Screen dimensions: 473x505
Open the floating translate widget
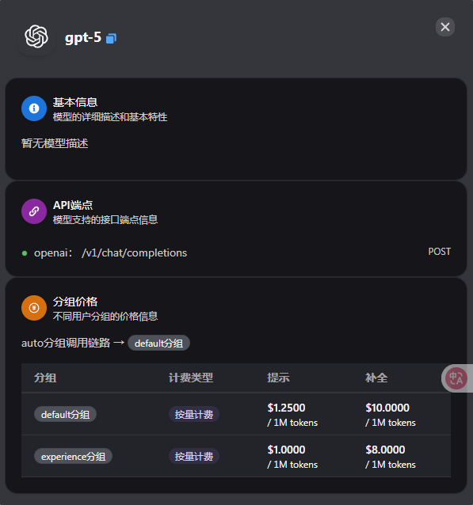point(456,378)
